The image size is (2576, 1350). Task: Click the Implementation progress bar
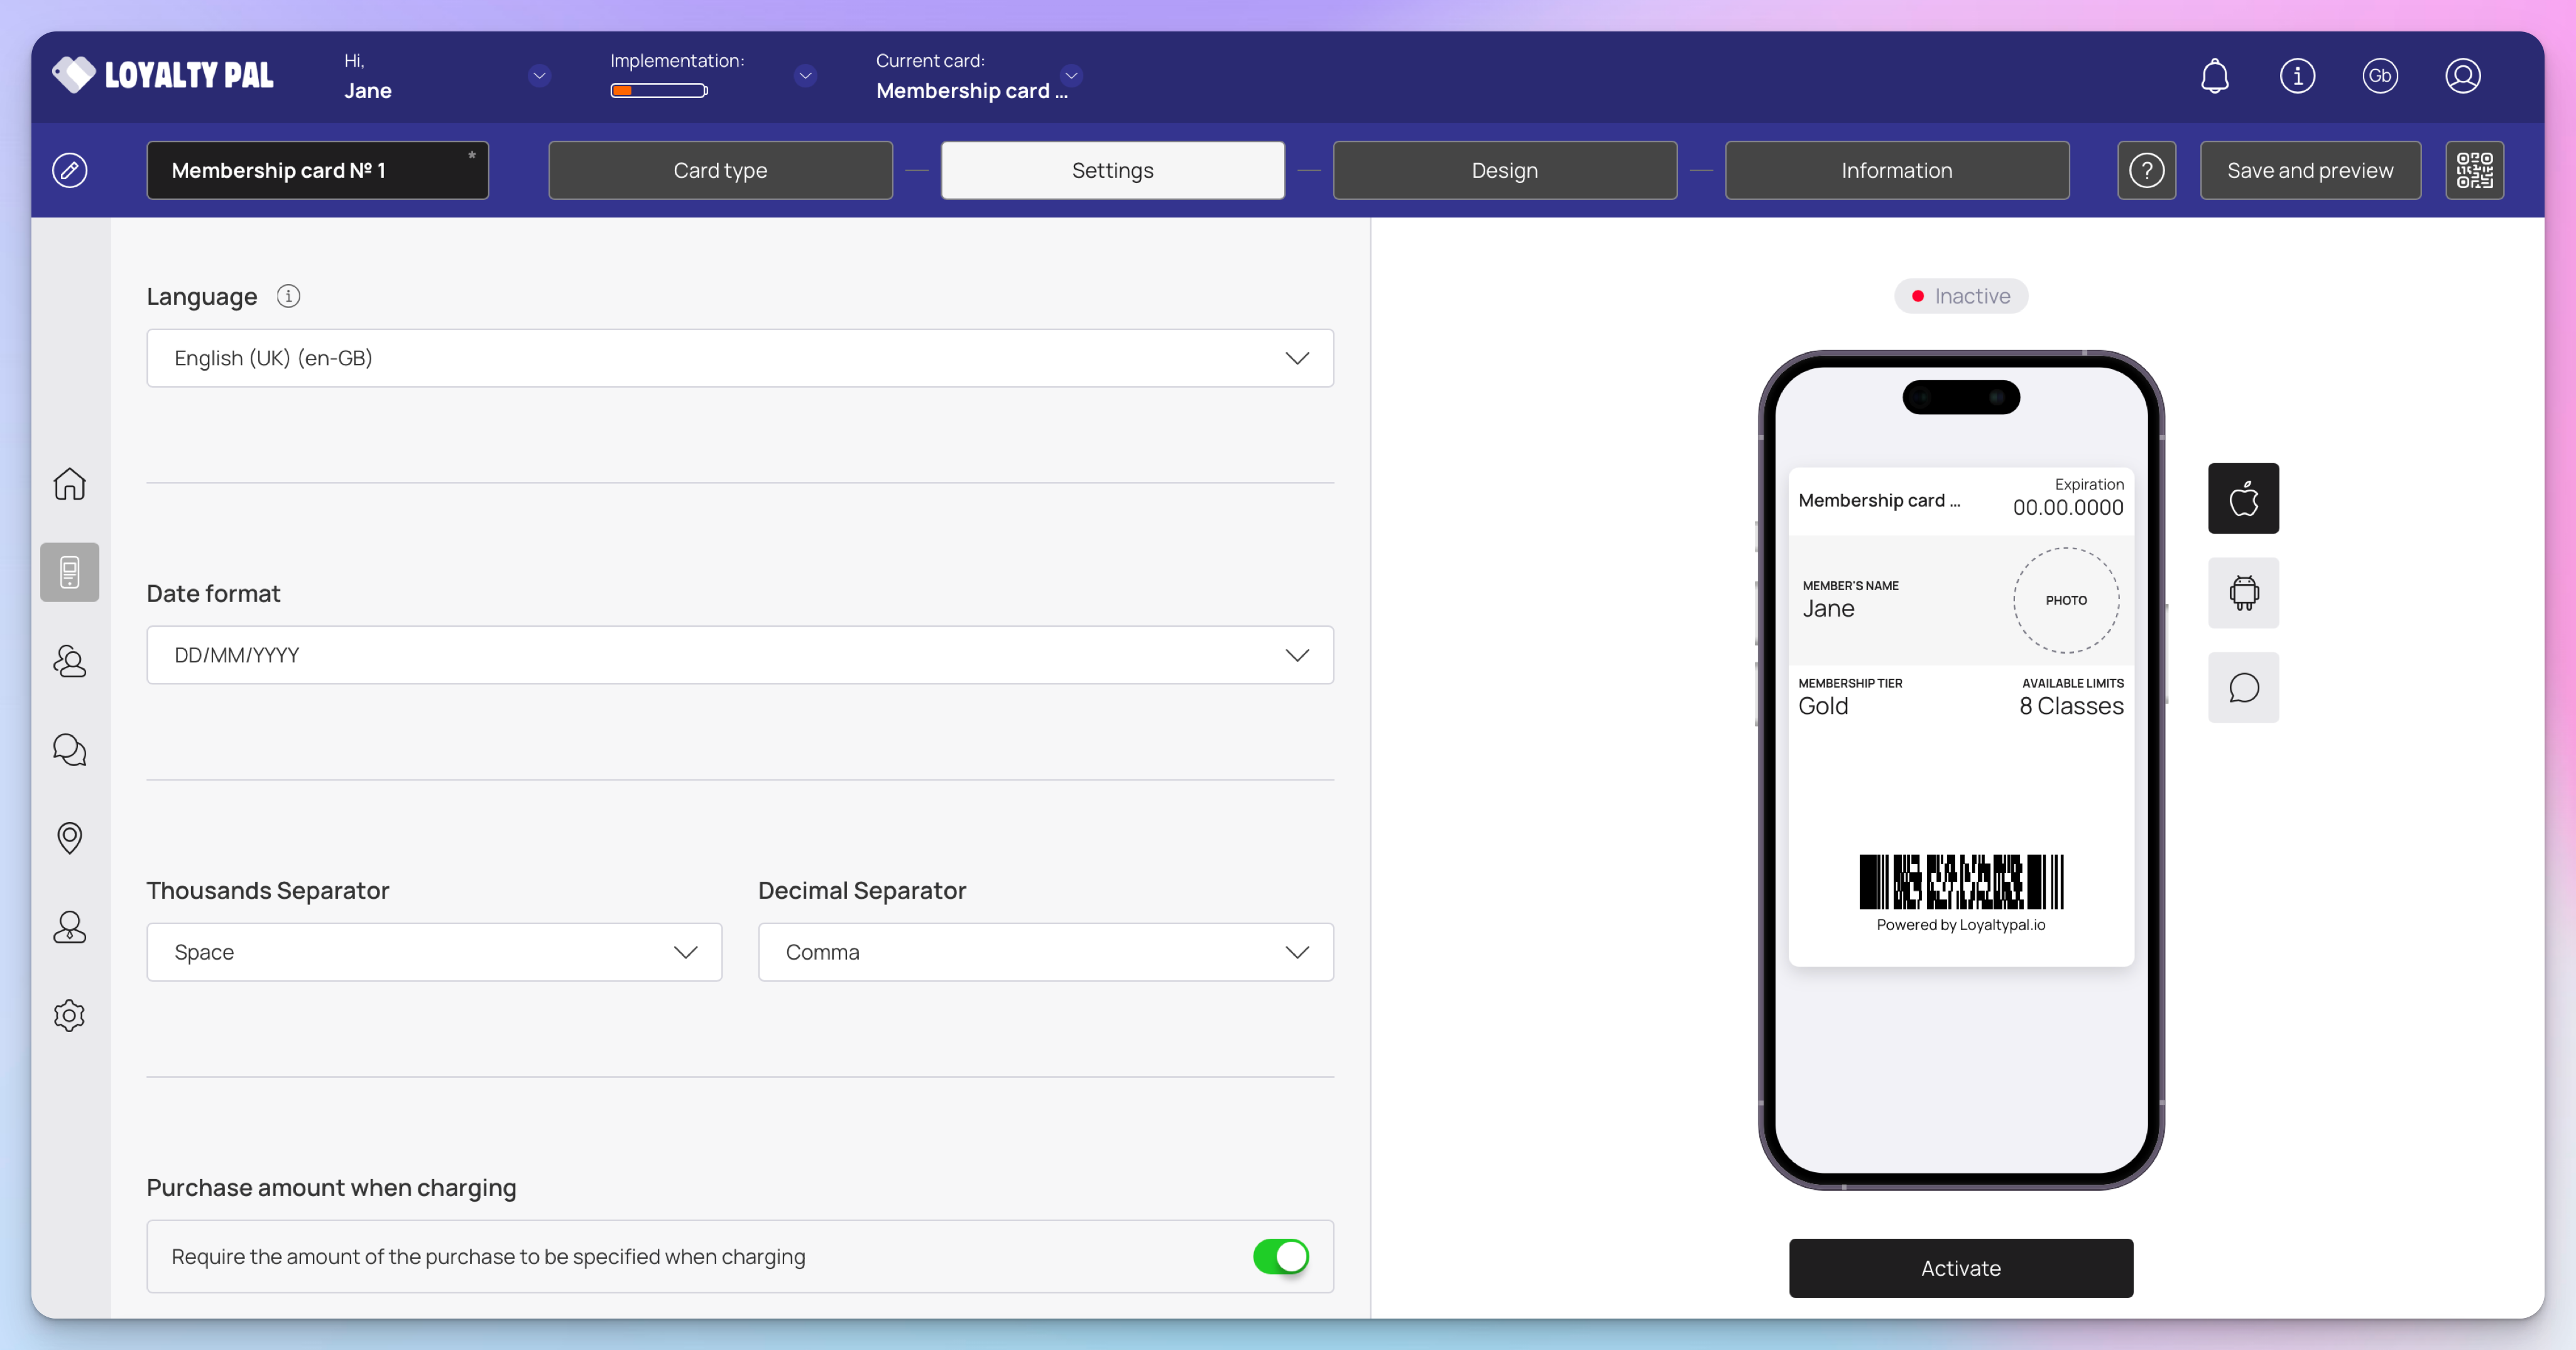pyautogui.click(x=659, y=91)
